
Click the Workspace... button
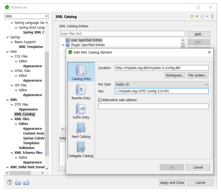click(175, 75)
